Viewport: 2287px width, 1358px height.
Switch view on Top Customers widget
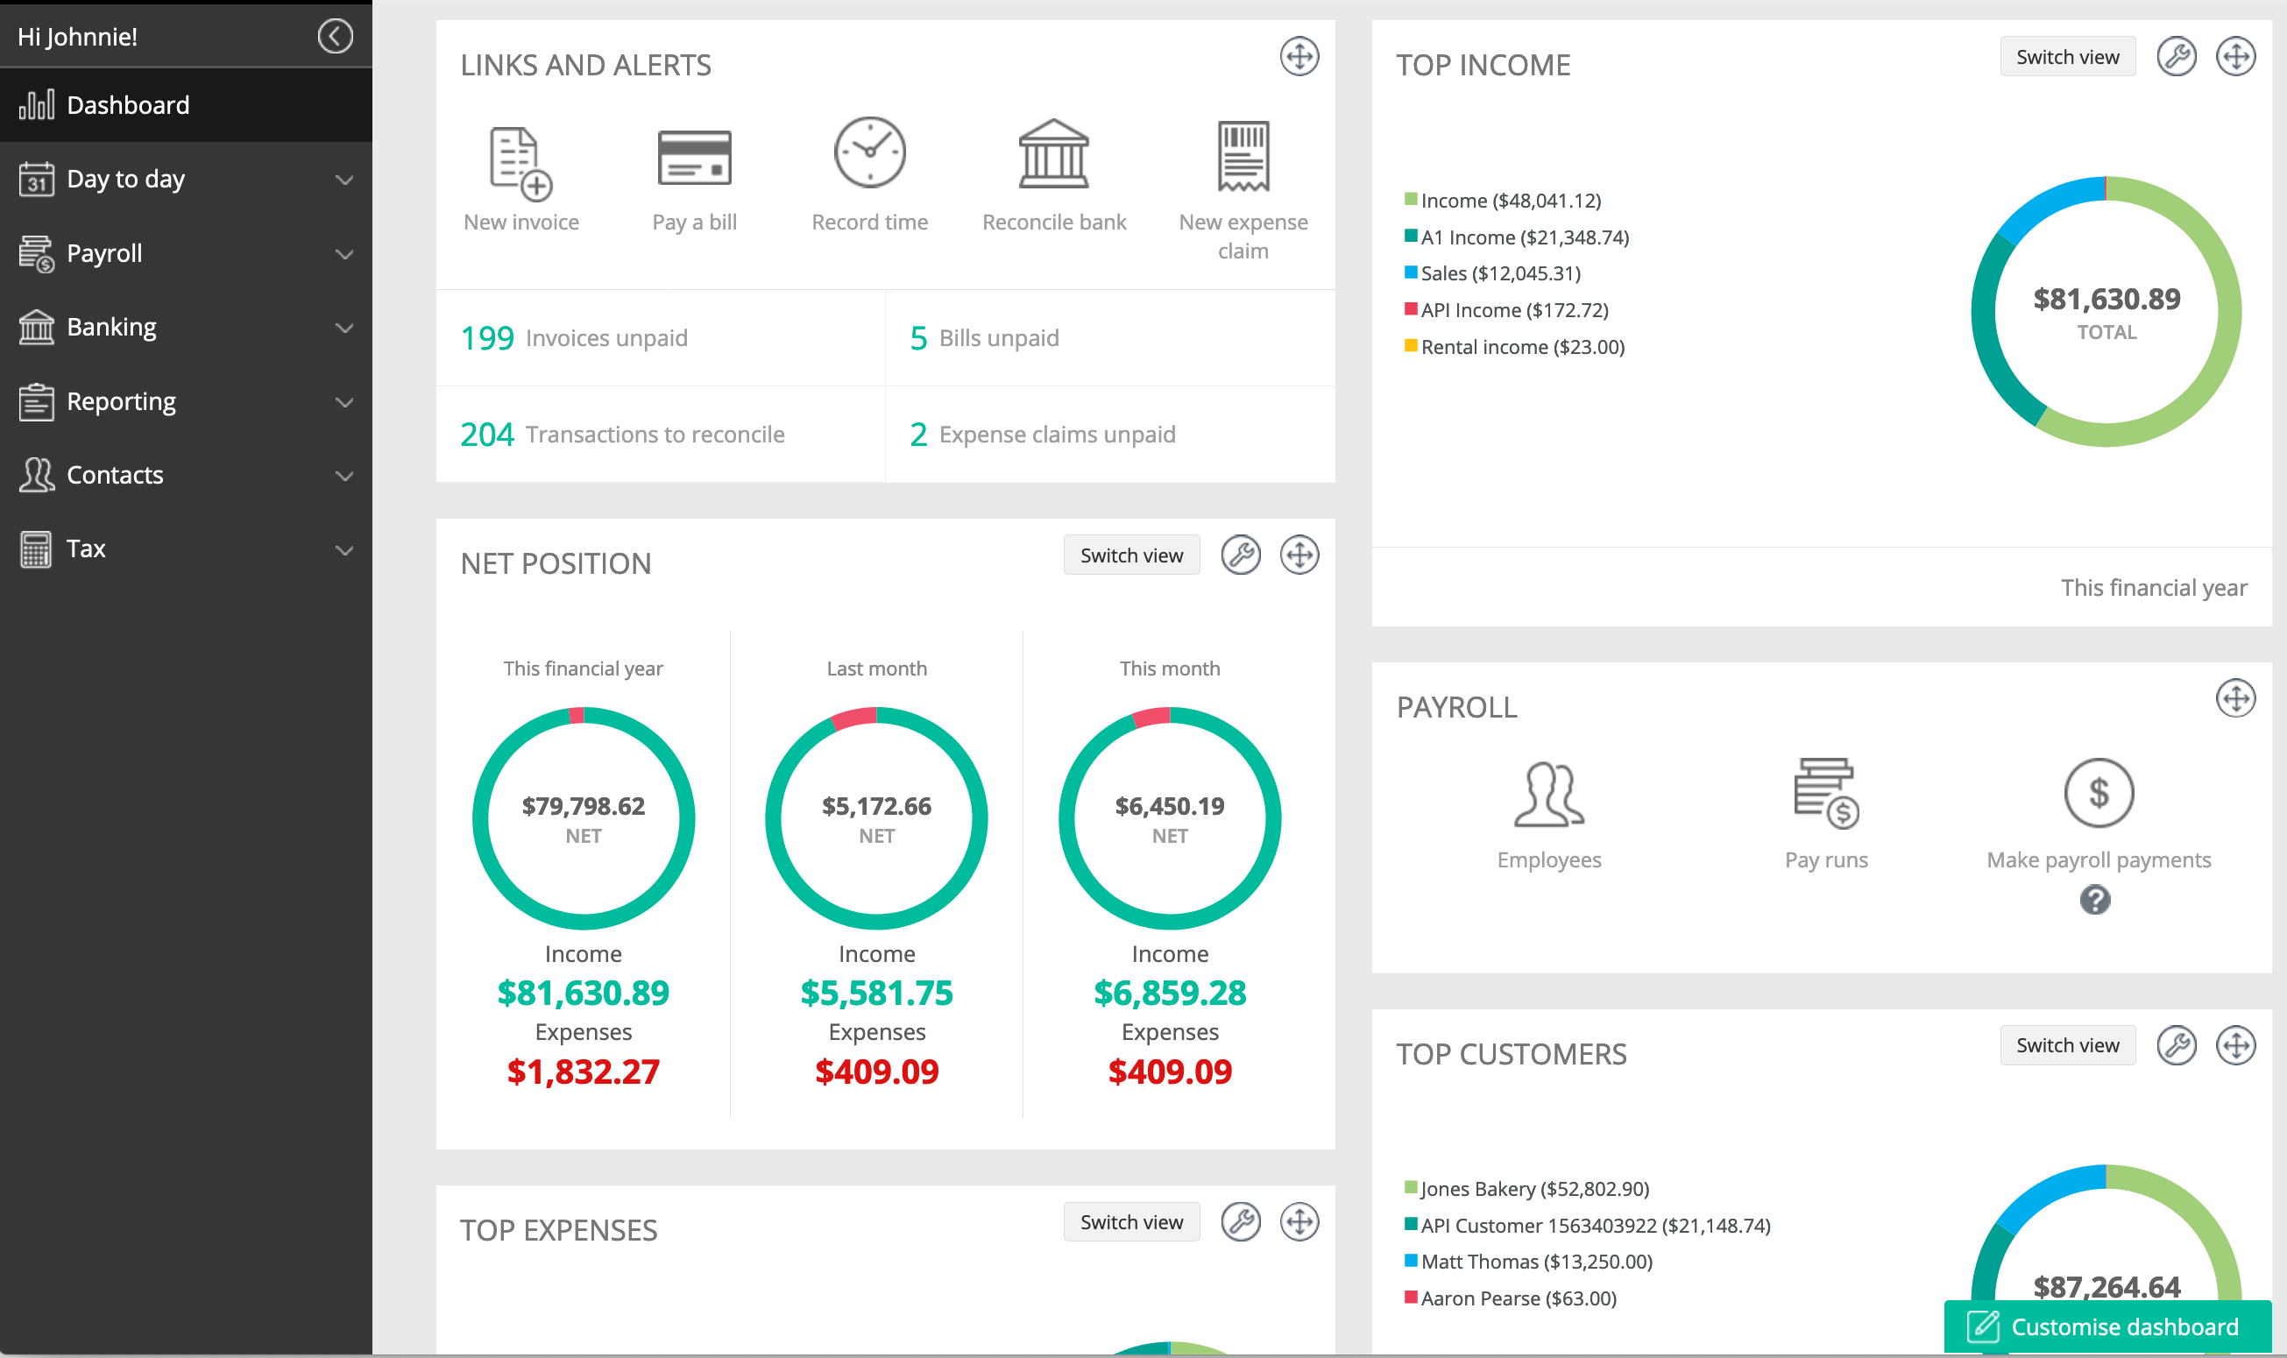[x=2067, y=1045]
